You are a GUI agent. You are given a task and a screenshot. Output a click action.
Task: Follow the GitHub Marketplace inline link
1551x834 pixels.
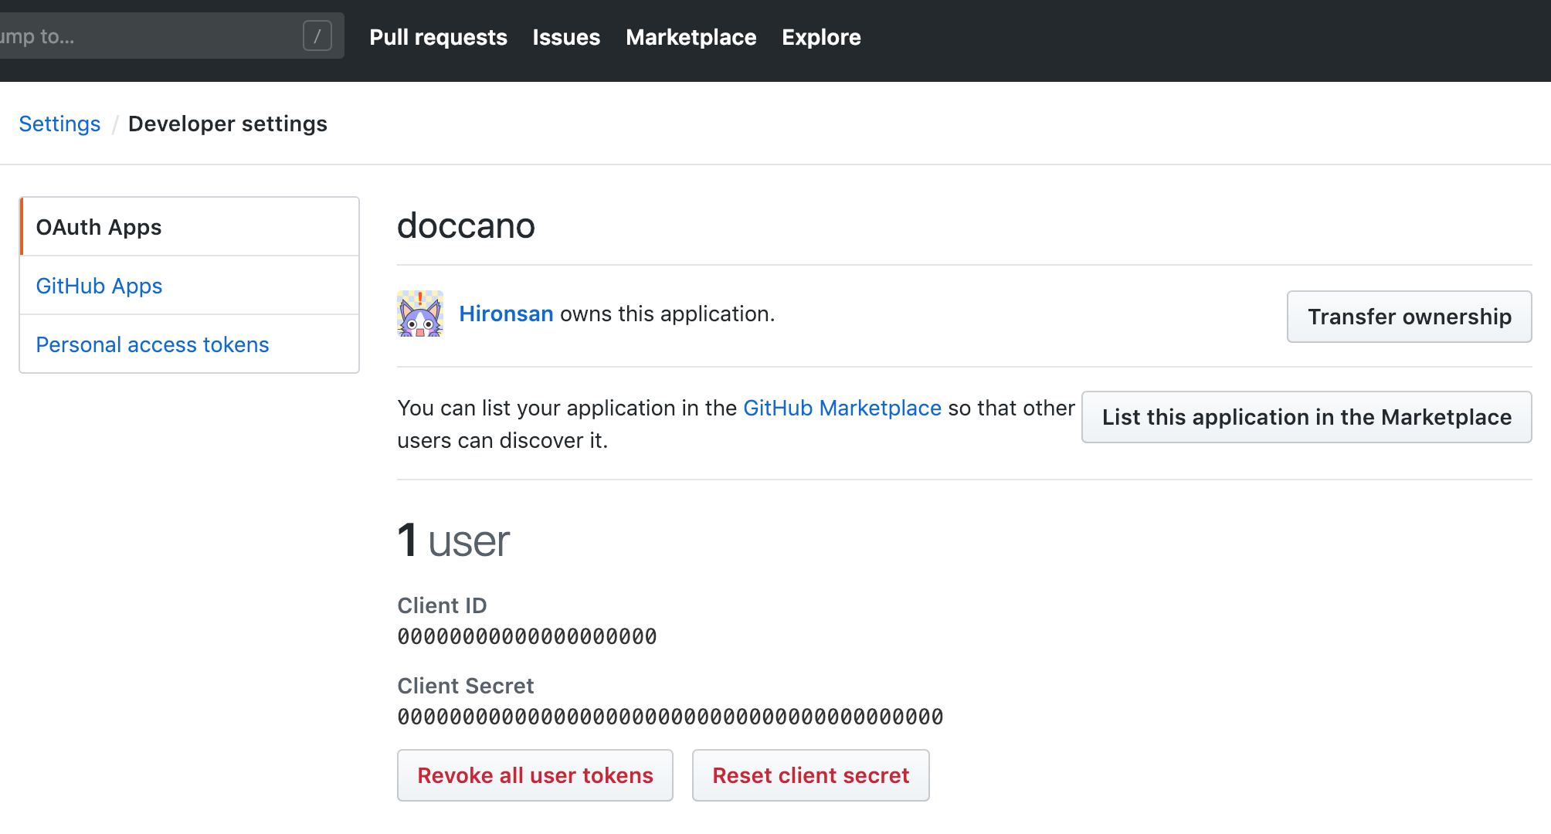(842, 408)
